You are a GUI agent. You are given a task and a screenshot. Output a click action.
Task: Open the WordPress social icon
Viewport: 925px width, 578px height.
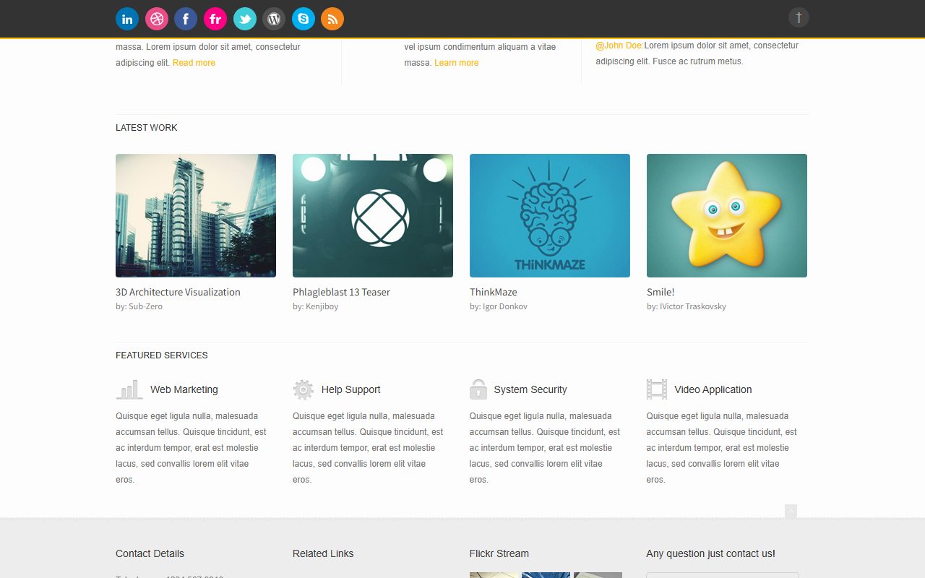pyautogui.click(x=274, y=19)
